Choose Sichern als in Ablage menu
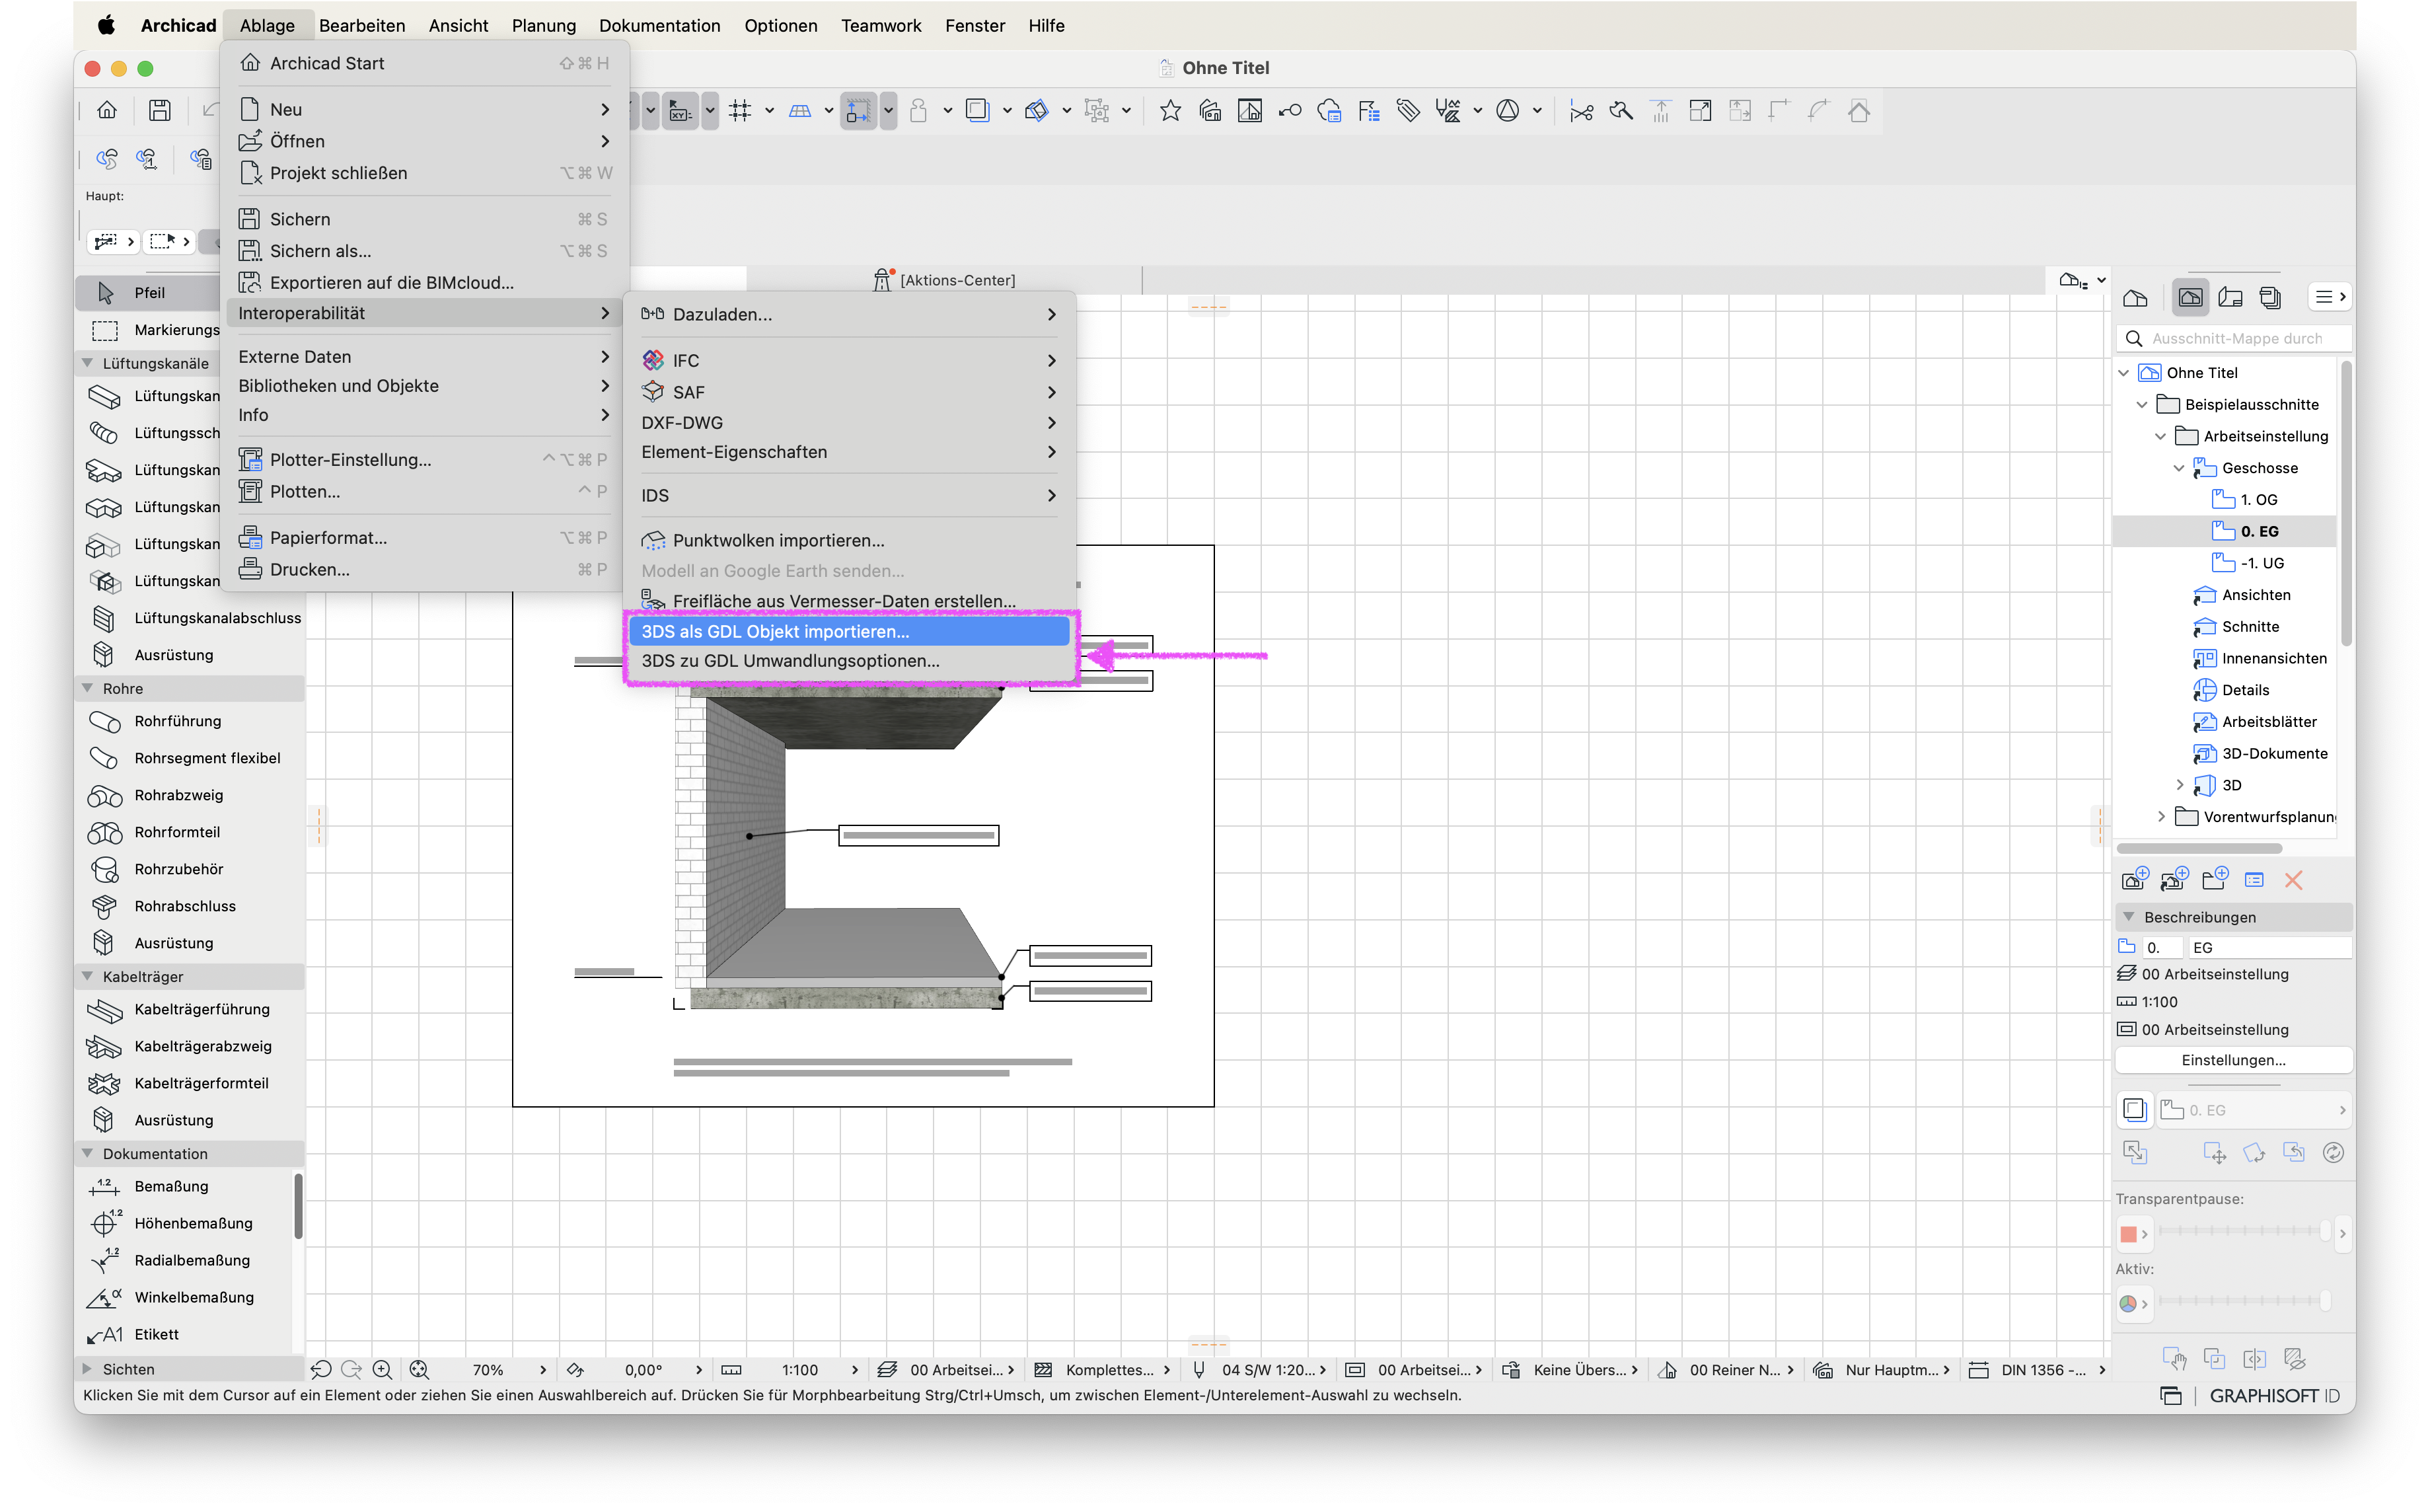 pyautogui.click(x=423, y=251)
